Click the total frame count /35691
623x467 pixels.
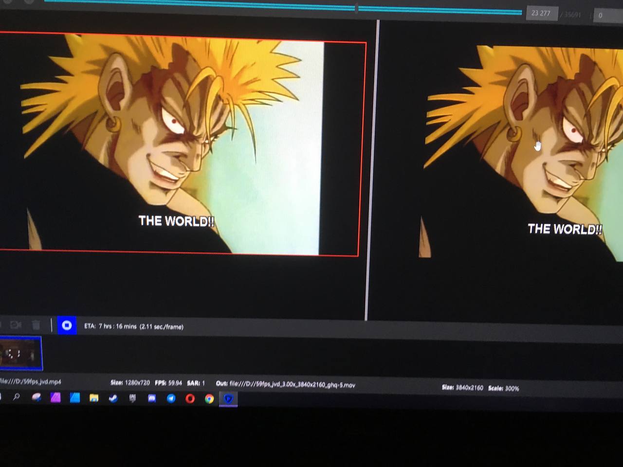point(570,15)
